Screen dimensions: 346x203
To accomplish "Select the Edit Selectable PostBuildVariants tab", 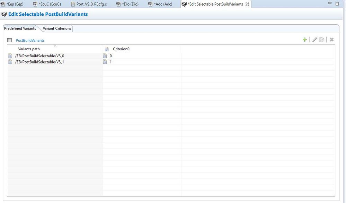I will tap(215, 4).
